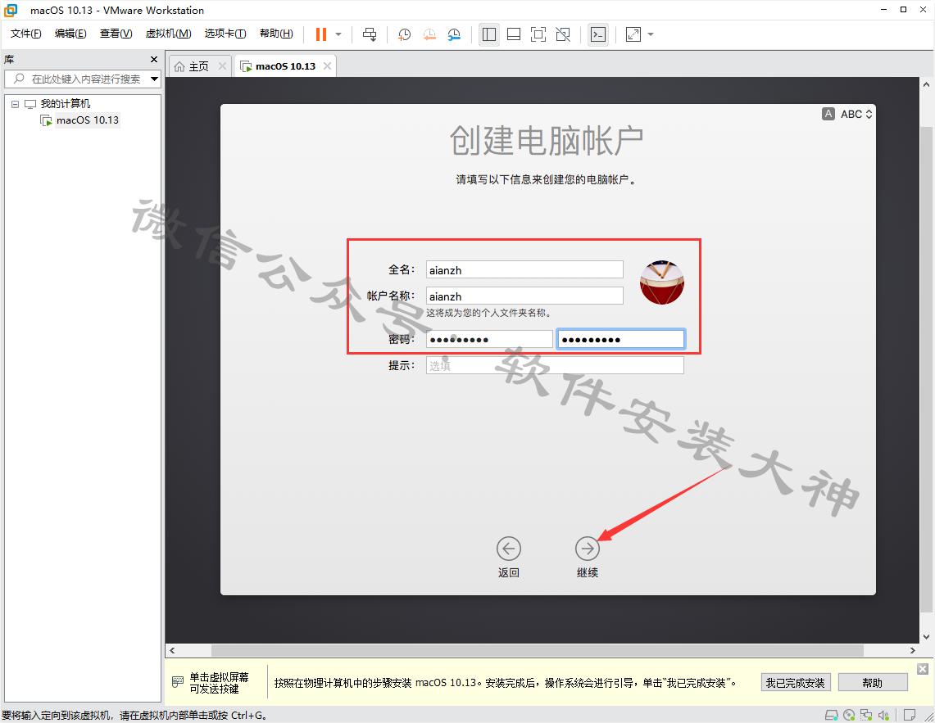Collapse the 我的计算机 tree node
This screenshot has height=723, width=935.
[x=15, y=104]
